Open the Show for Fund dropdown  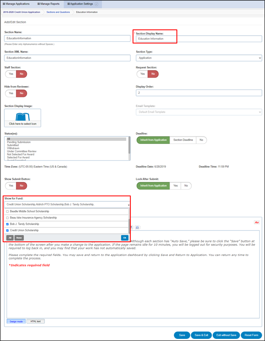pyautogui.click(x=68, y=205)
